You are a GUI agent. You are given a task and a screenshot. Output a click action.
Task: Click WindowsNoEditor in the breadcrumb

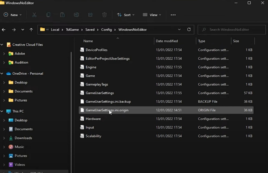[x=132, y=30]
